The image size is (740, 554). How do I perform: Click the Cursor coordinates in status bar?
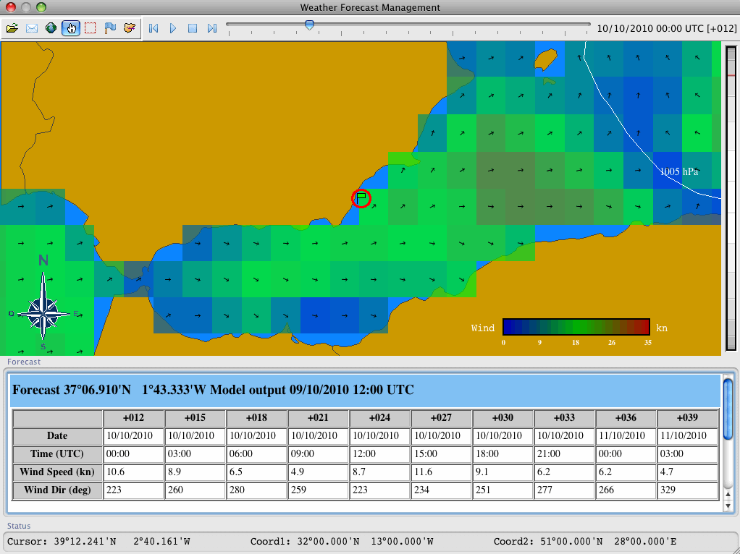[98, 541]
